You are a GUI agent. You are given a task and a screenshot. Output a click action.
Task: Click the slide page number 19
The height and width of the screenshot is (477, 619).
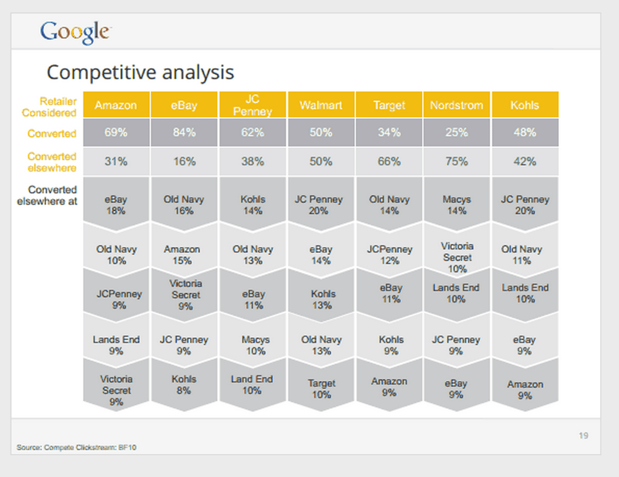pos(584,436)
